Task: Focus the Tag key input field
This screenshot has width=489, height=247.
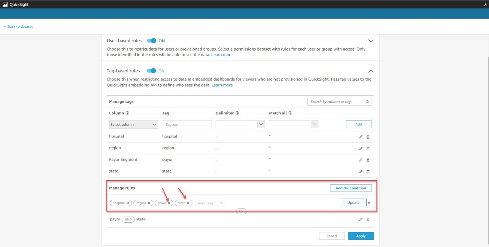Action: (187, 125)
